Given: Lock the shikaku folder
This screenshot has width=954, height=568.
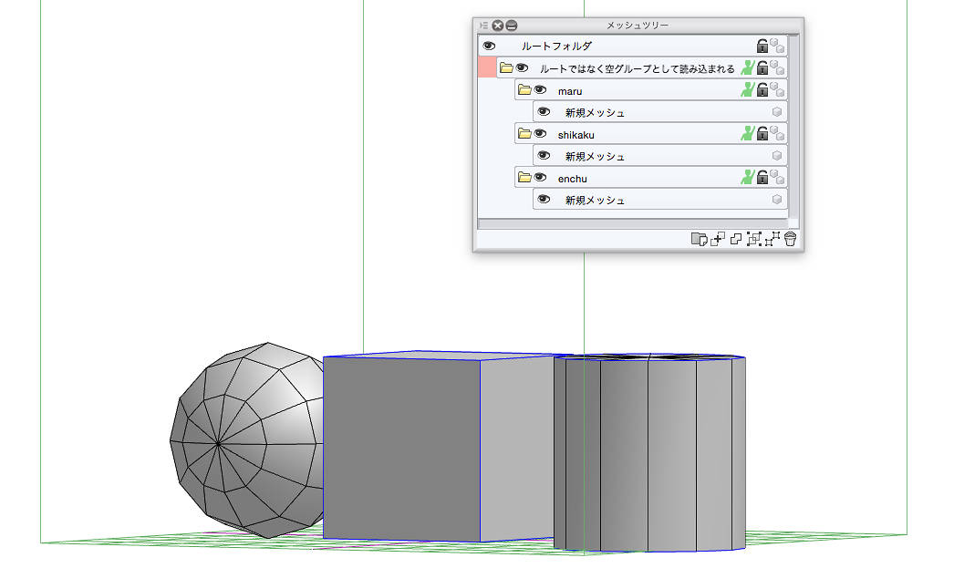Looking at the screenshot, I should coord(762,133).
